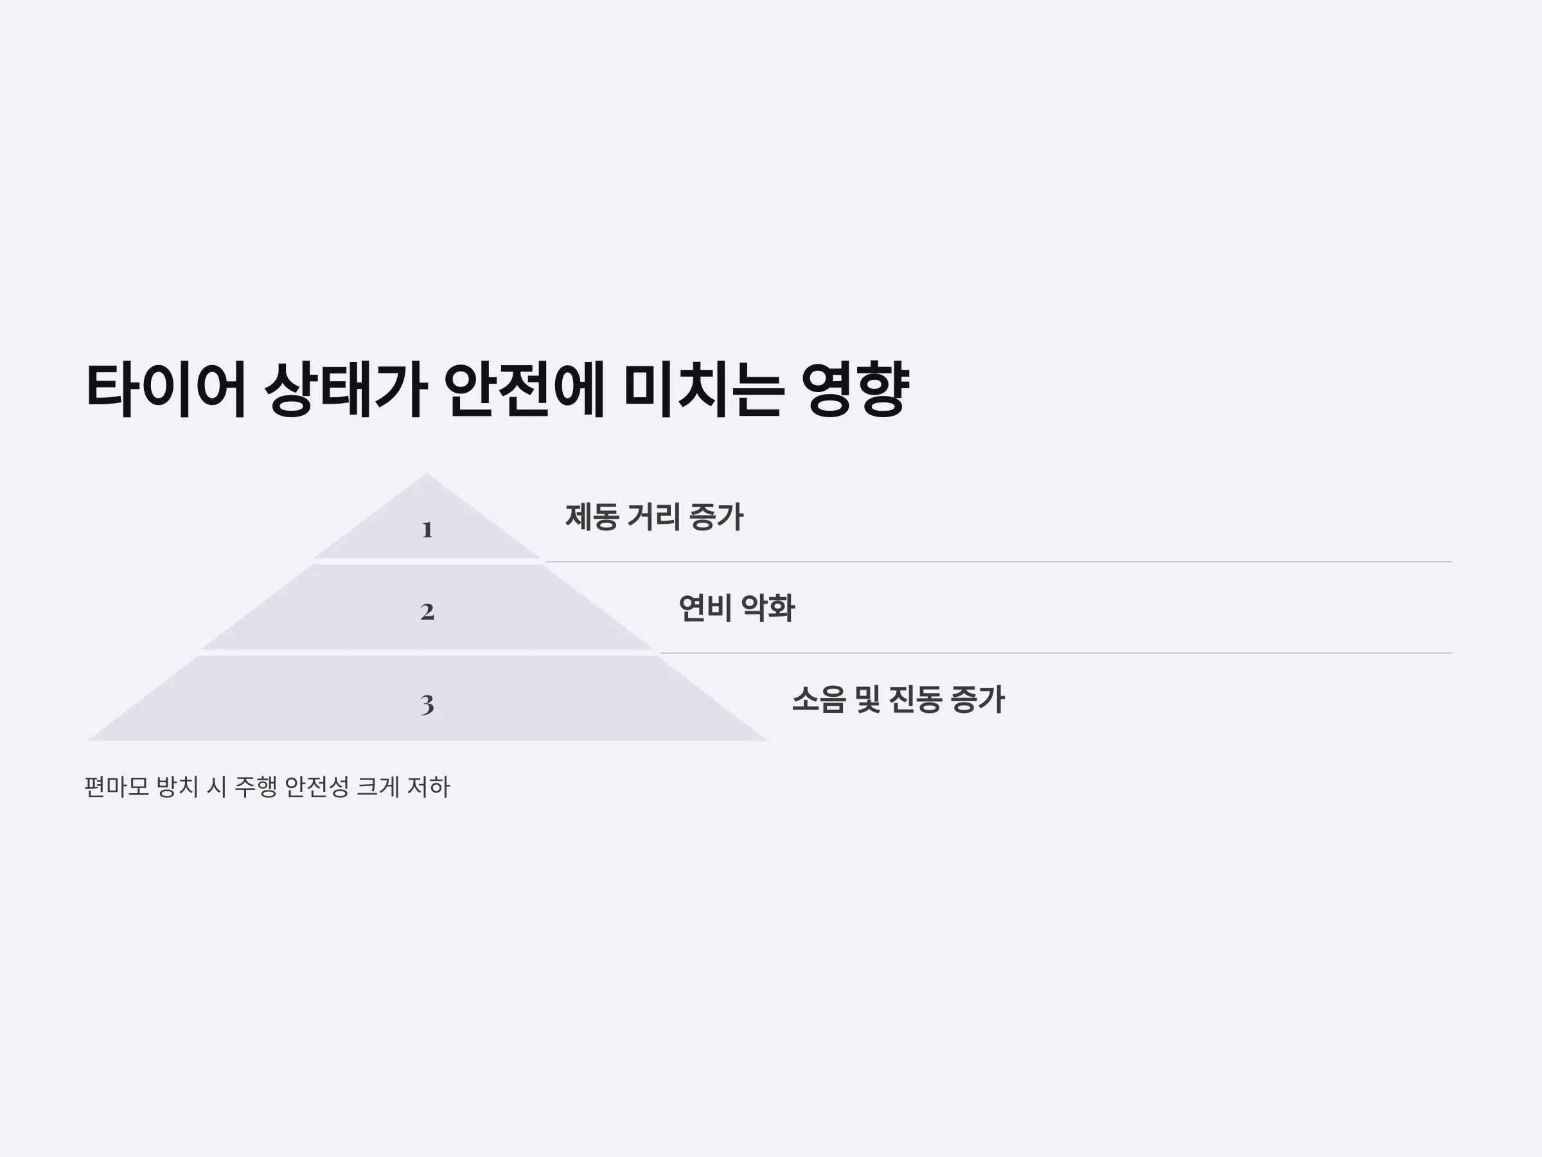Click the word 편마모 in the caption
1542x1157 pixels.
click(x=116, y=787)
